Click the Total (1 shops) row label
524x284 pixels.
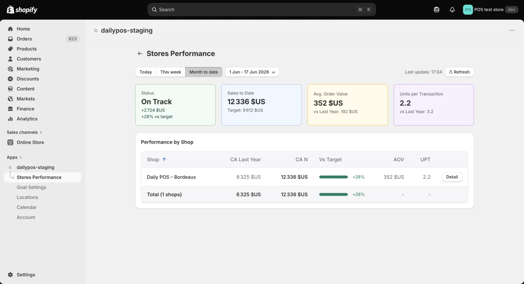pyautogui.click(x=164, y=194)
